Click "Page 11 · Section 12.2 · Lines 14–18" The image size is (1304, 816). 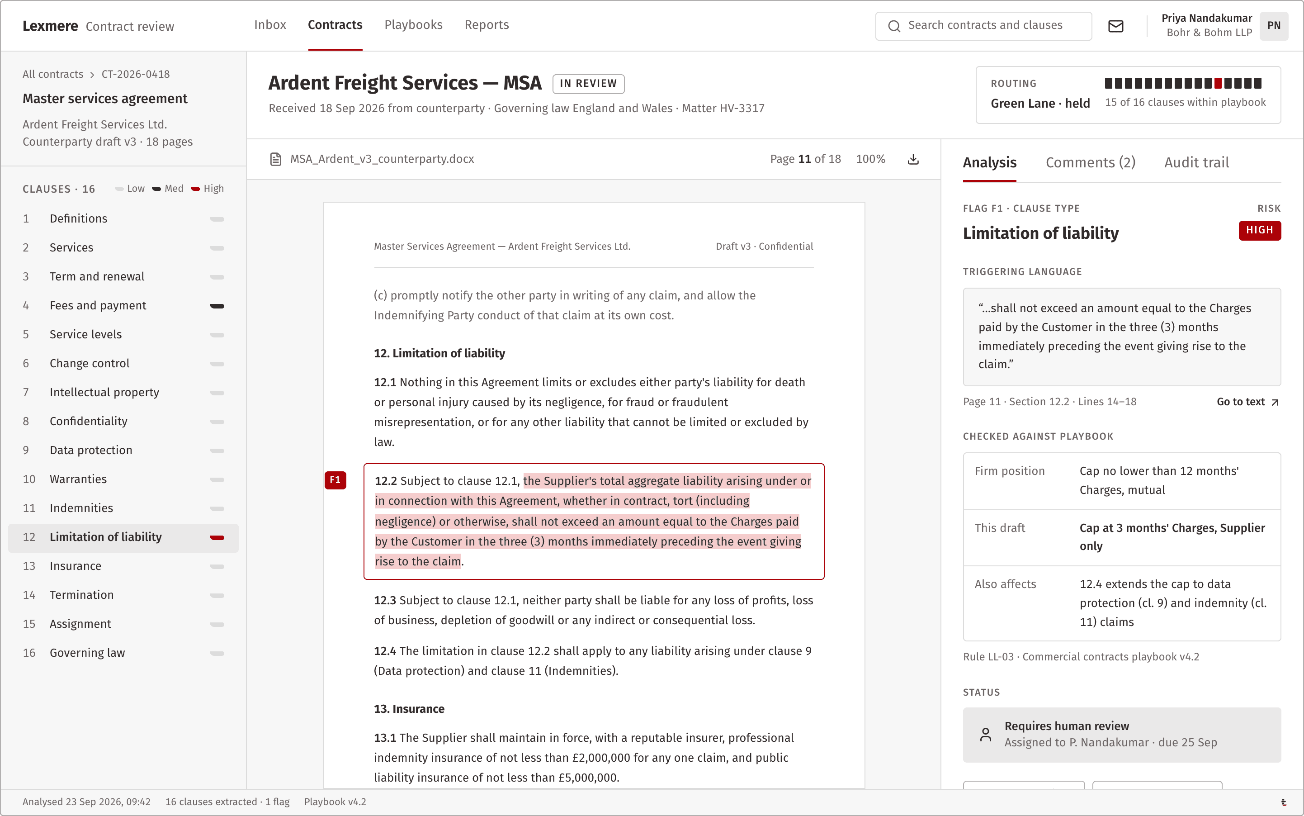(1049, 402)
